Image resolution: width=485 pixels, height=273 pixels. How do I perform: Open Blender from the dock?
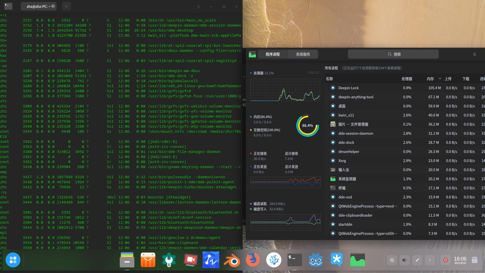pyautogui.click(x=232, y=260)
